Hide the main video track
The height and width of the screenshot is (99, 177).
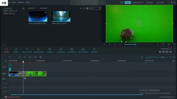(x=6, y=67)
